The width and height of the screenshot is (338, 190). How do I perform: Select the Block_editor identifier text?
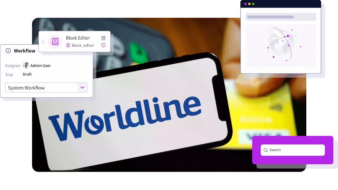click(x=83, y=46)
